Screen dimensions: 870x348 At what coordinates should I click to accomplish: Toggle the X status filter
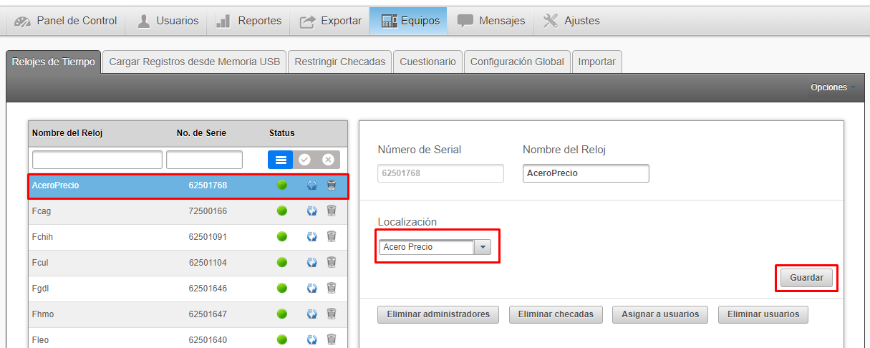pos(328,160)
